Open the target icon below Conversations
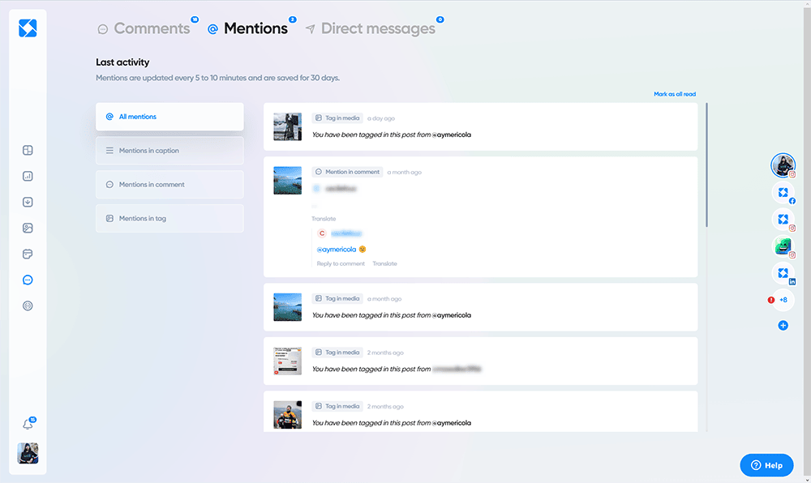The image size is (811, 483). tap(27, 306)
